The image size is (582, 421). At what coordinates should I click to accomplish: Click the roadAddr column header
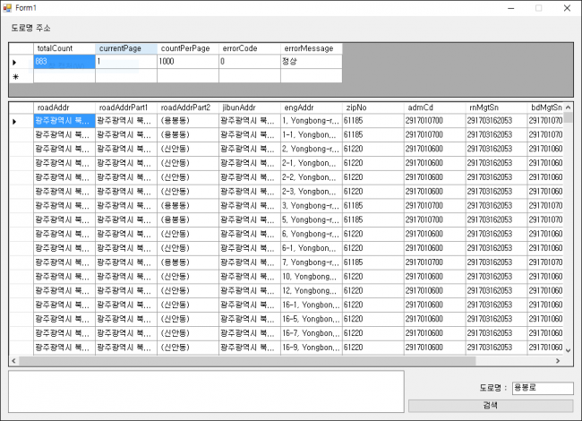pyautogui.click(x=64, y=107)
